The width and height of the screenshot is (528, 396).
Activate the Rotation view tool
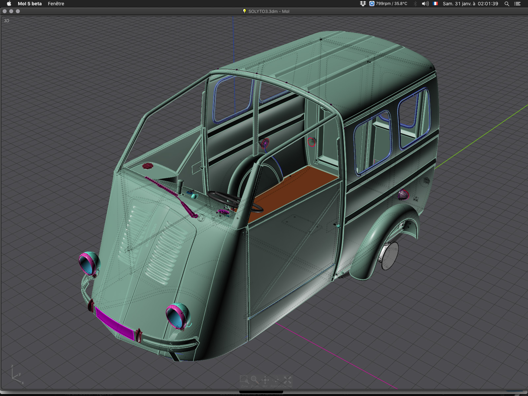[x=277, y=380]
